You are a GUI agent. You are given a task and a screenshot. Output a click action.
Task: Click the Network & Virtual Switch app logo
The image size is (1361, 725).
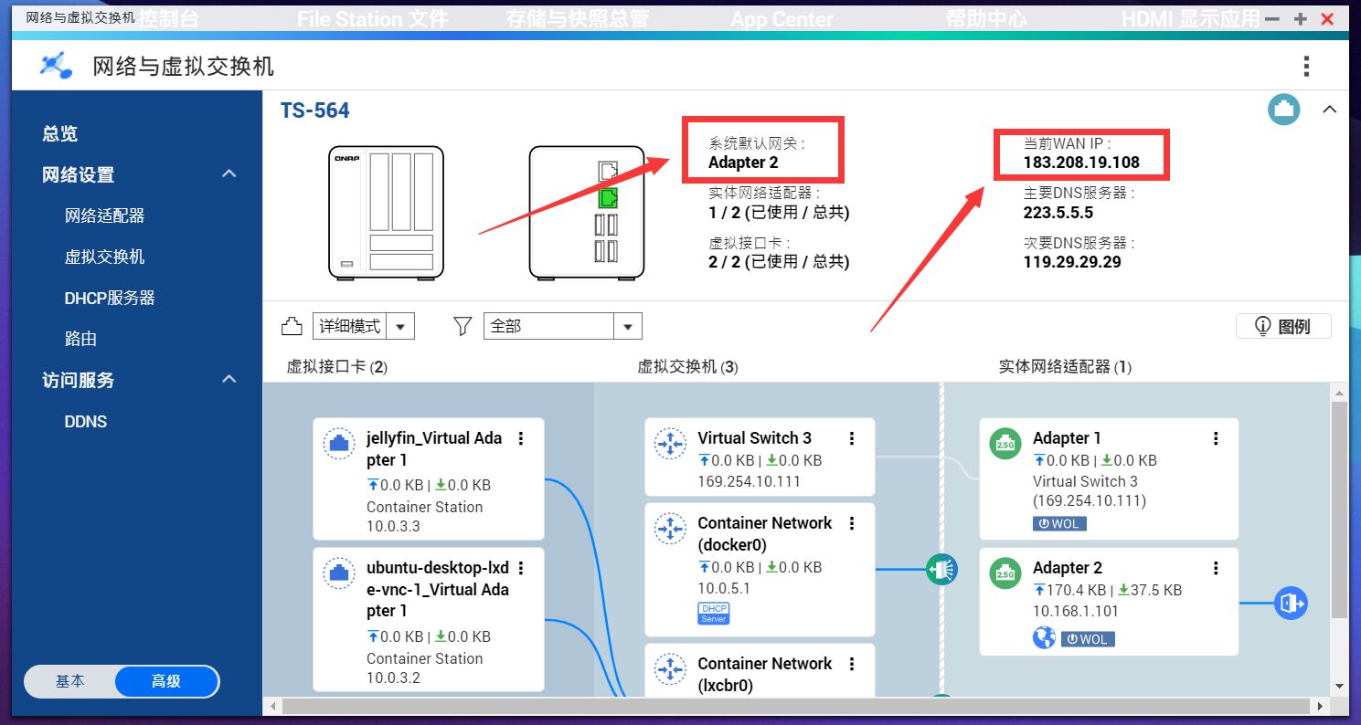click(x=56, y=66)
